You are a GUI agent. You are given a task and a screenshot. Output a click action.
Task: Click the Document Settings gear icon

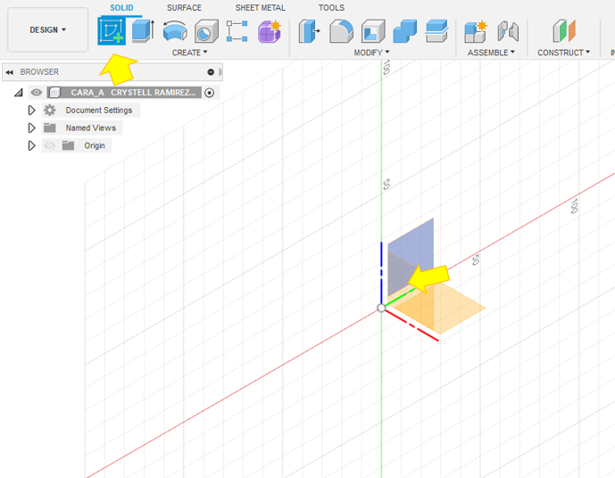[x=50, y=110]
